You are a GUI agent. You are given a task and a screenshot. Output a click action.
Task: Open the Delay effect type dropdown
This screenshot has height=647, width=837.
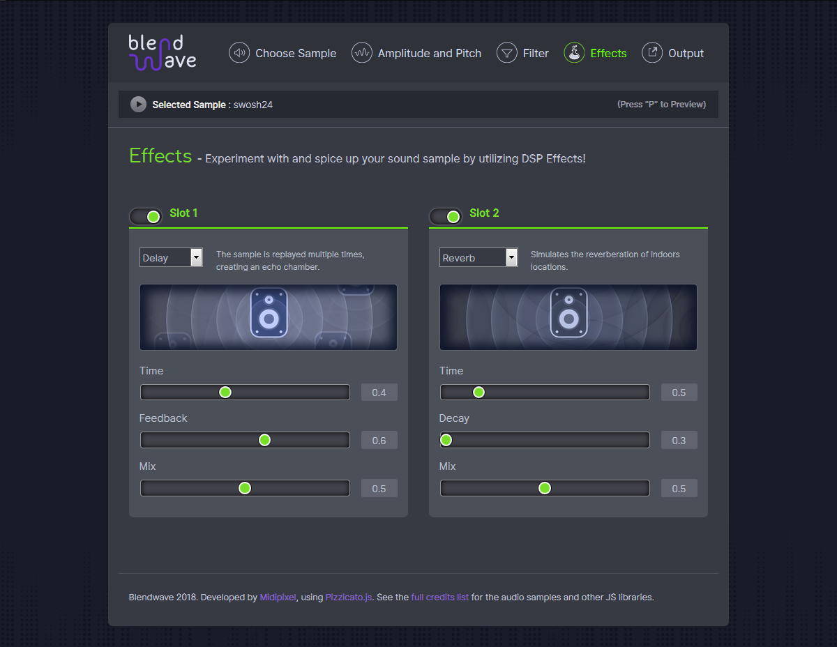point(171,257)
